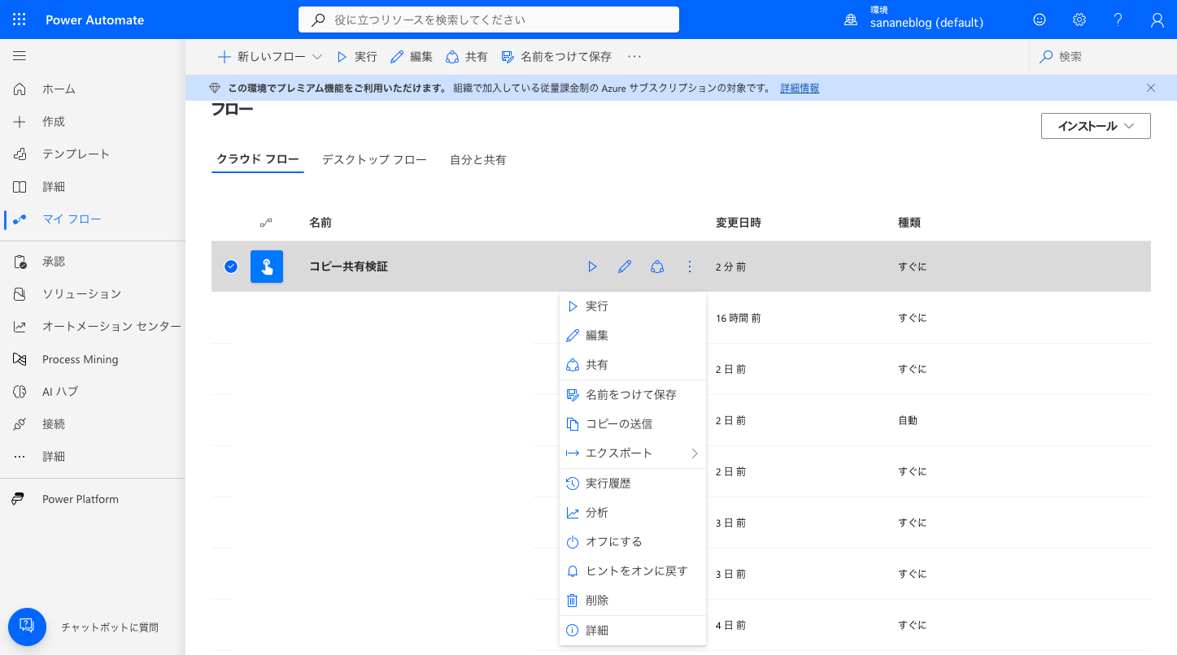Click the edit pencil in コピー共有検証 row
This screenshot has height=655, width=1177.
click(x=625, y=267)
